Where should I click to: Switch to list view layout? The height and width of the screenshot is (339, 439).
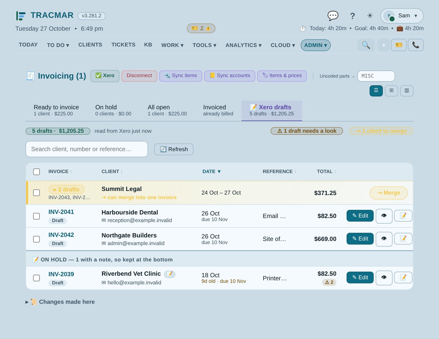point(376,91)
